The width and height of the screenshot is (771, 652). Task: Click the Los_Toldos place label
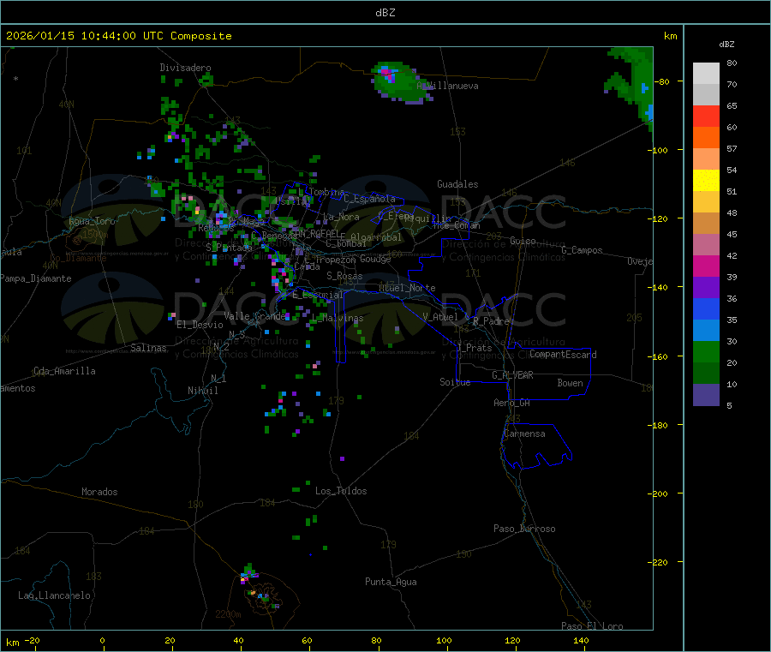pyautogui.click(x=341, y=491)
